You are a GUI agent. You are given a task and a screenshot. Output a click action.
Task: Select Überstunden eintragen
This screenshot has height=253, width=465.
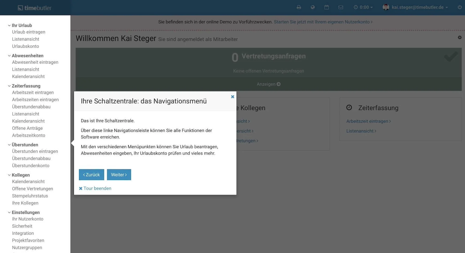35,151
